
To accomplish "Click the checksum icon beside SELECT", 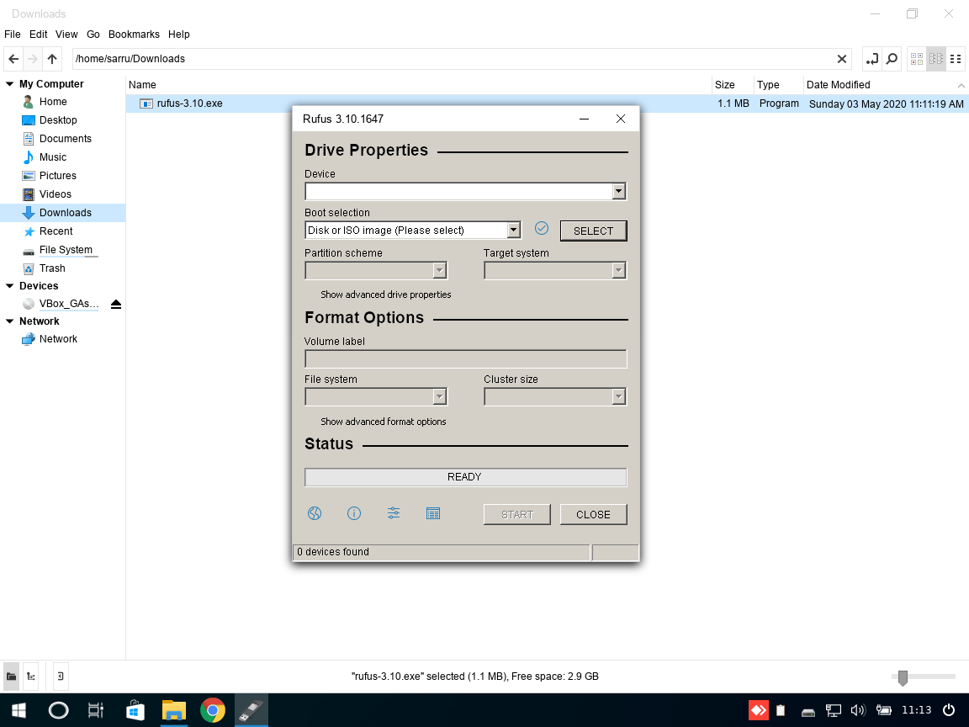I will (x=541, y=228).
